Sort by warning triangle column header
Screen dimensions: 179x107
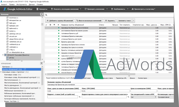tap(46, 25)
